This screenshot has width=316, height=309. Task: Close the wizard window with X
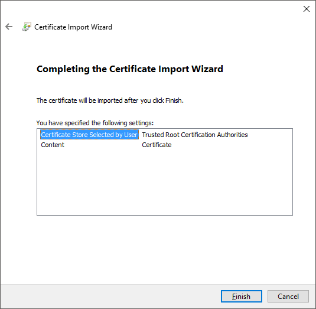307,9
